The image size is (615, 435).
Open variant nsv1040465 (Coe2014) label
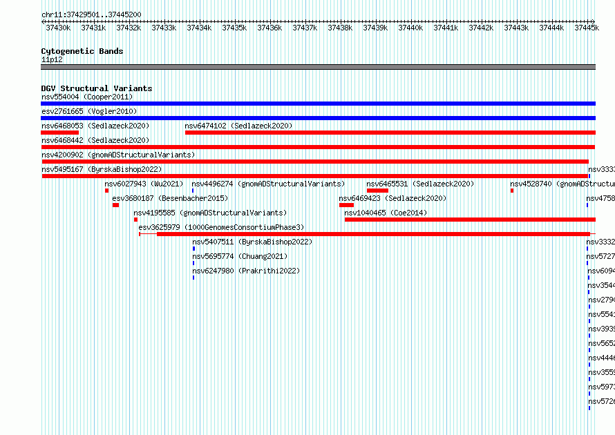pos(386,213)
